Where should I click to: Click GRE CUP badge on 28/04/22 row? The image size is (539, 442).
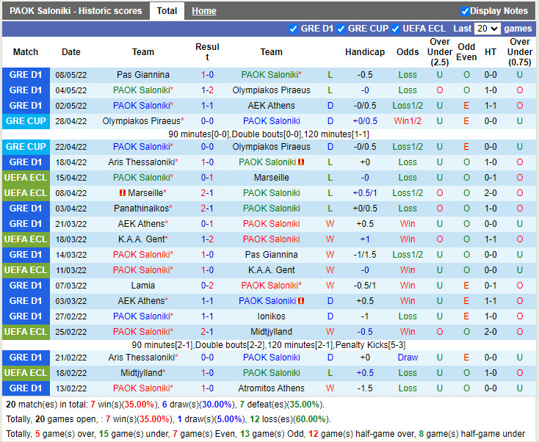pyautogui.click(x=26, y=121)
